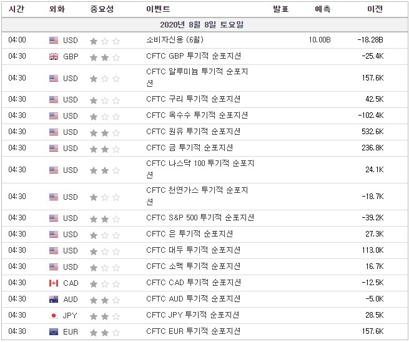Click the previous value 113.0K
The image size is (409, 342).
(373, 250)
